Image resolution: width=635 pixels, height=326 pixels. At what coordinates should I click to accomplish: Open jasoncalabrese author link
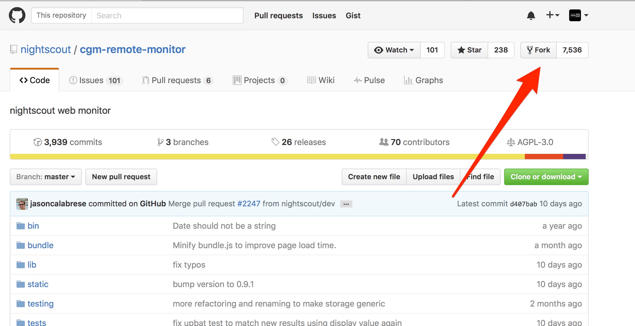[x=58, y=204]
